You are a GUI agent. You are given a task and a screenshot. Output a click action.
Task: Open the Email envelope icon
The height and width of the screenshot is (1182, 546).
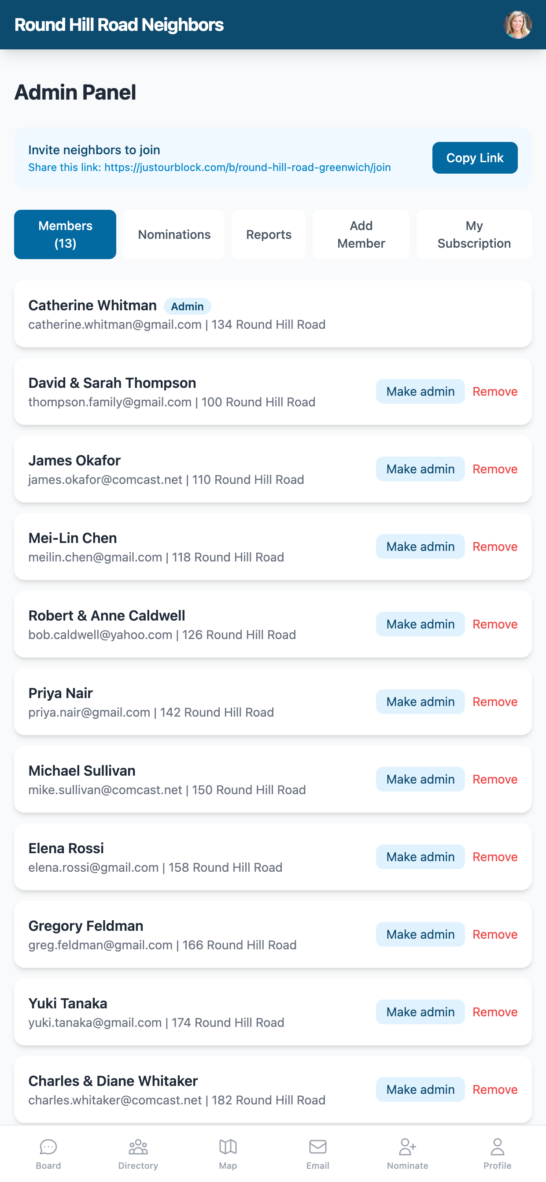pos(318,1147)
